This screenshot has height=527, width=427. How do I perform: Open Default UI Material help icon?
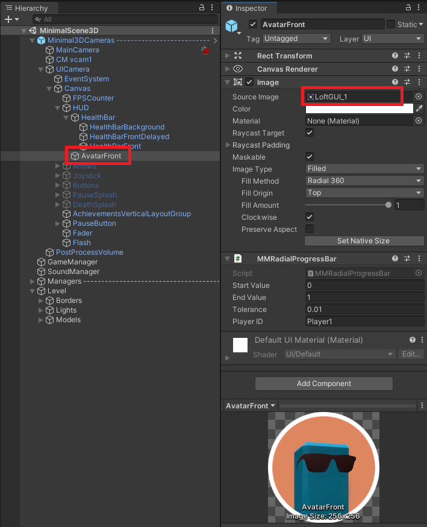click(413, 340)
